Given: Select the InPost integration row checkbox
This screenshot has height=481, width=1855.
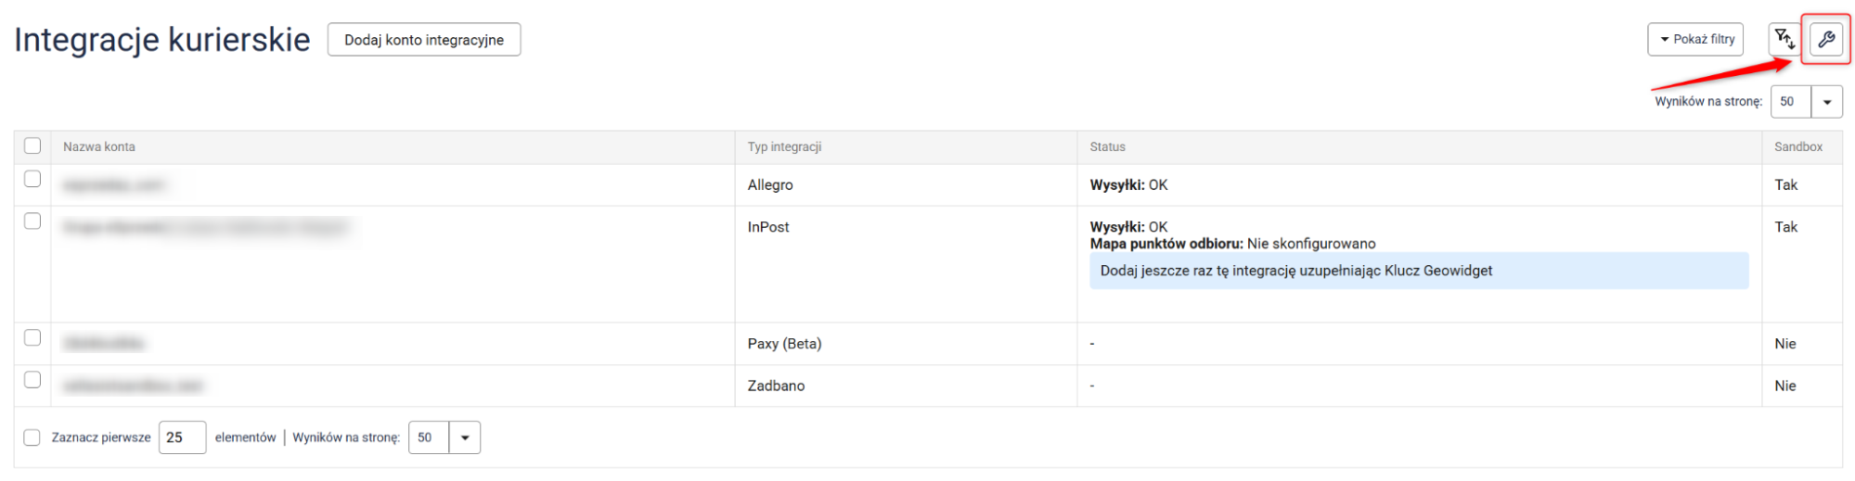Looking at the screenshot, I should coord(32,222).
